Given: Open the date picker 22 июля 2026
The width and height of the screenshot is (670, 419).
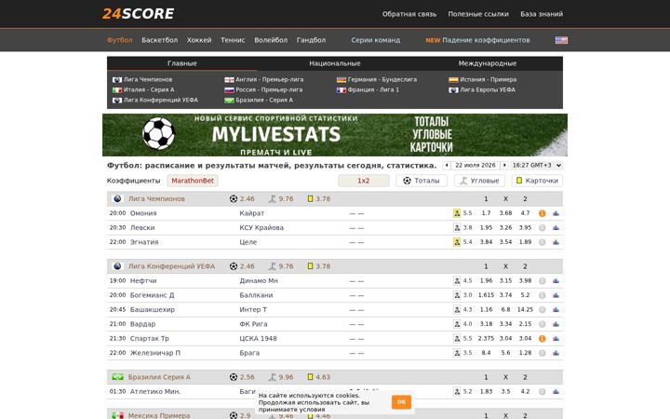Looking at the screenshot, I should pyautogui.click(x=476, y=165).
